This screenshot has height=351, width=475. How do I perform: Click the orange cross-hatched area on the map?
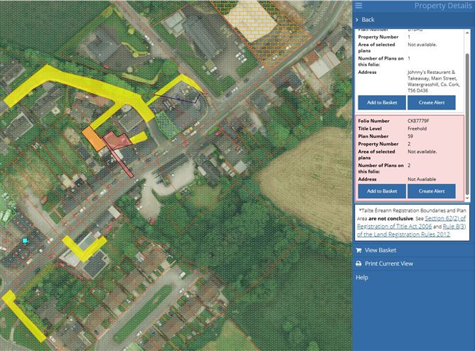pos(250,14)
